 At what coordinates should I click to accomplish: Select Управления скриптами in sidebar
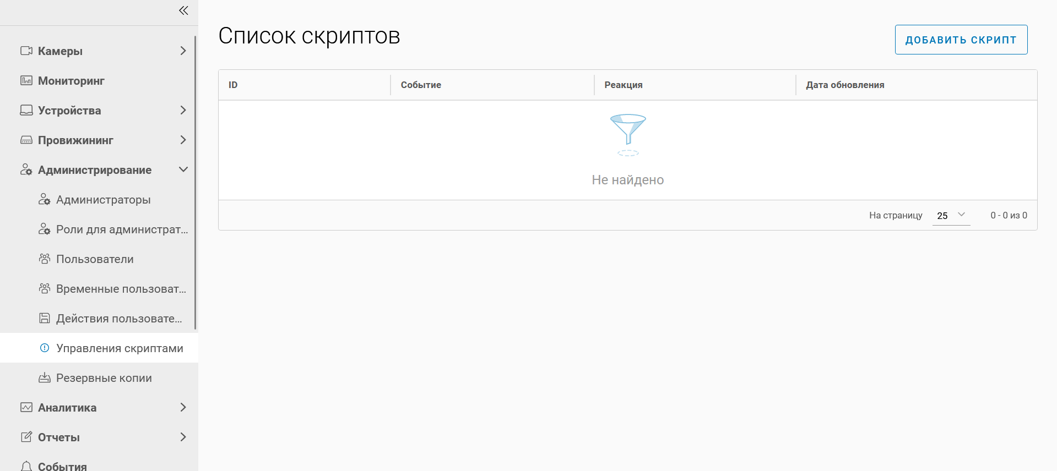[x=120, y=348]
